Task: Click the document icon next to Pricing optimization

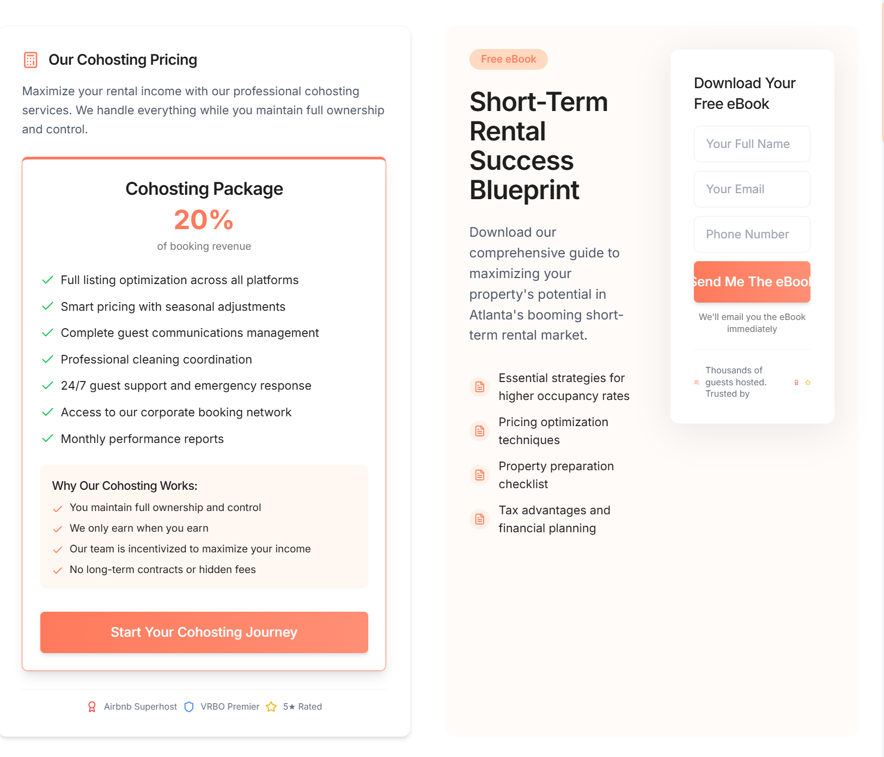Action: tap(480, 431)
